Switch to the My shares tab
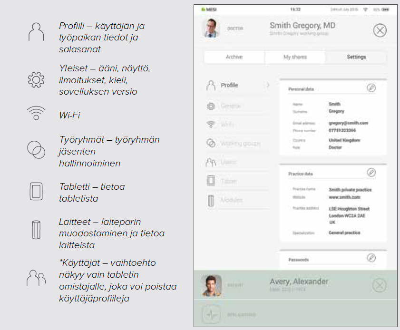400x330 pixels. coord(295,57)
